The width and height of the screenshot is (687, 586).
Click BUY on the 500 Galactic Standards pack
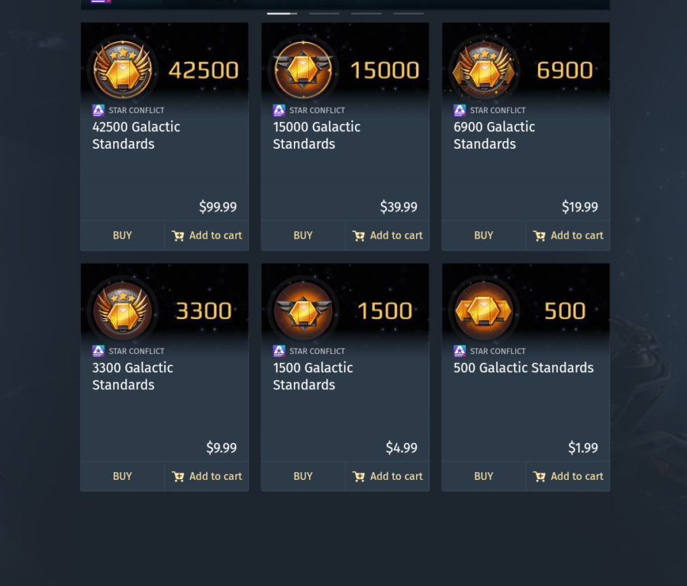click(483, 475)
